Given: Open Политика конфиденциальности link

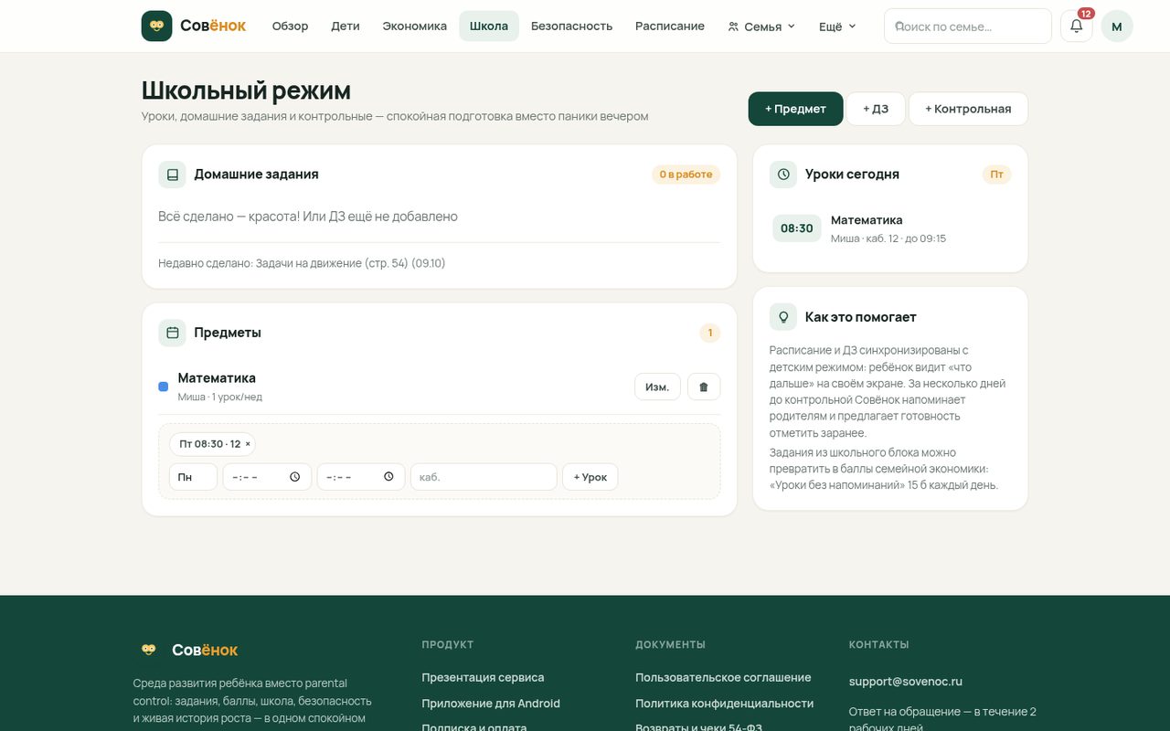Looking at the screenshot, I should coord(724,704).
